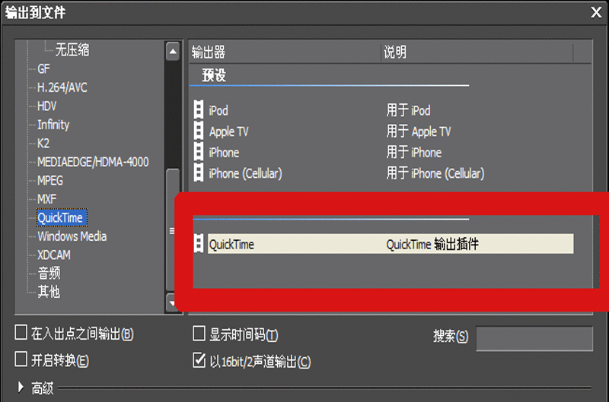Expand the 高级 section
This screenshot has height=402, width=609.
[x=21, y=387]
